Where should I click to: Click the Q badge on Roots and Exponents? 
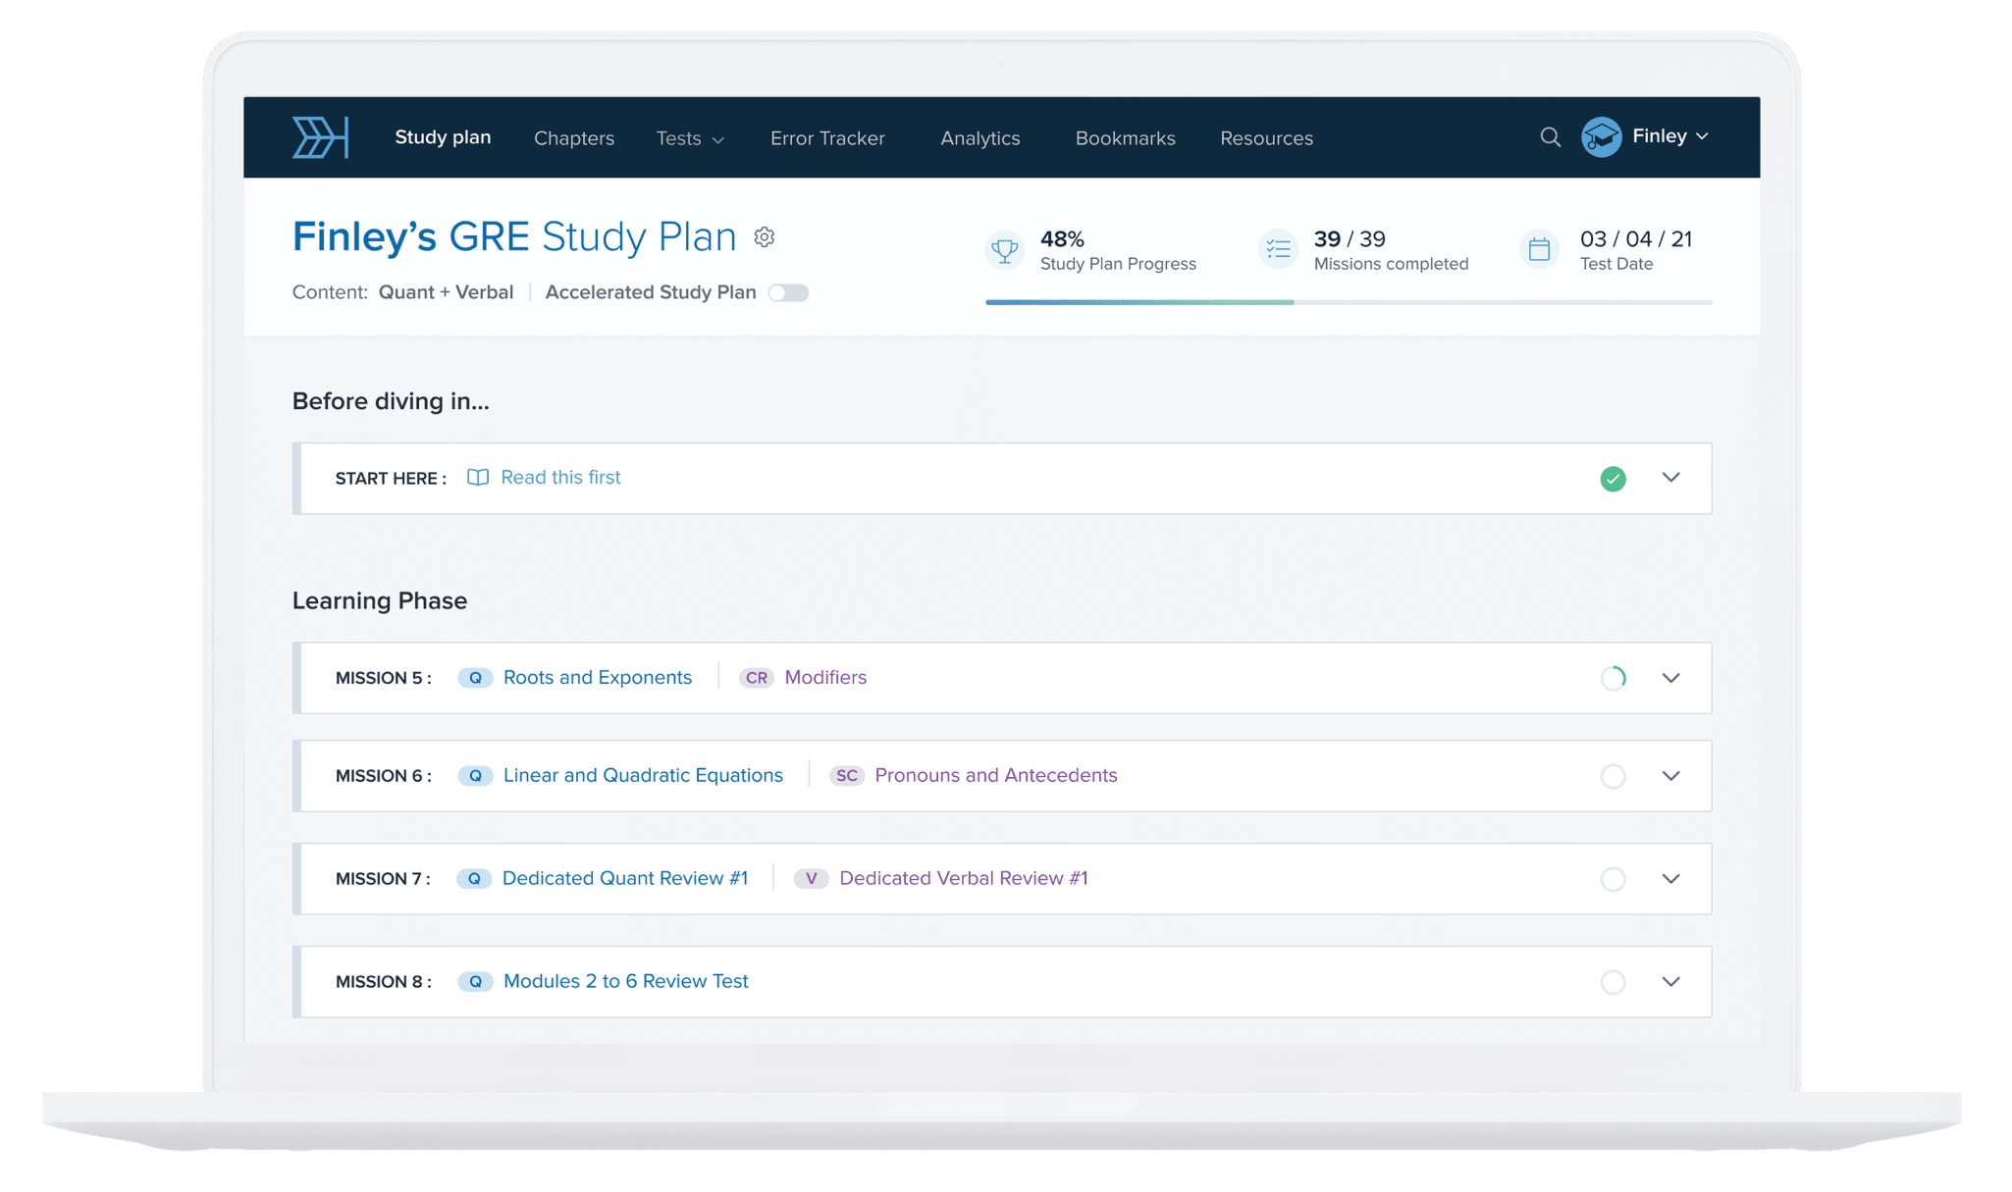click(x=475, y=677)
